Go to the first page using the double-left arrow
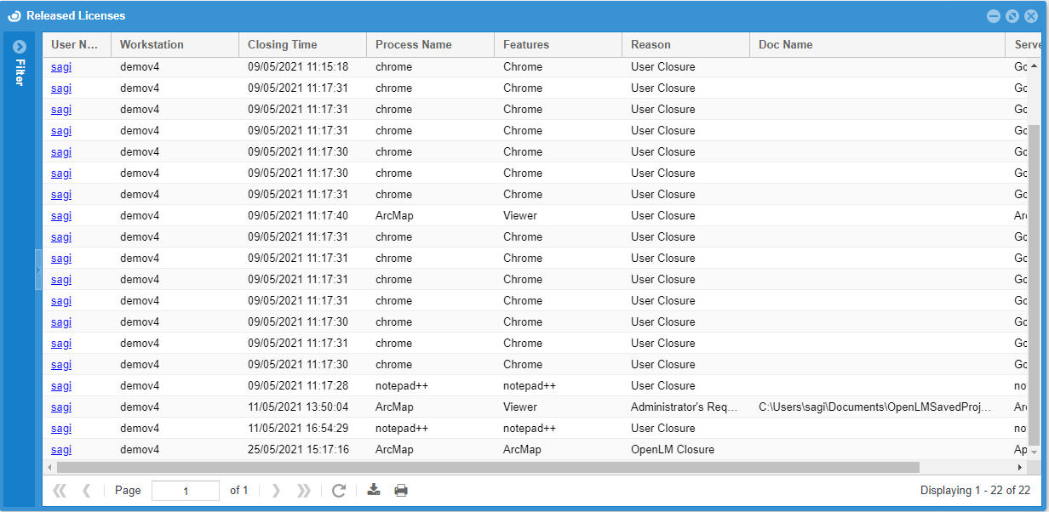Screen dimensions: 1049x512 [x=60, y=490]
